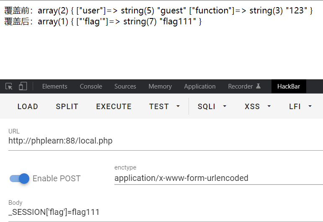The image size is (323, 222).
Task: Select the HackBar tab
Action: tap(289, 86)
